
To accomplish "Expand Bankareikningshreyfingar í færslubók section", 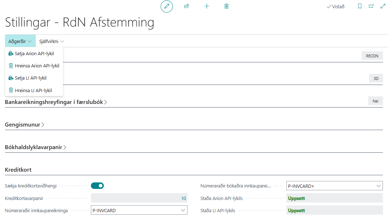I will pos(56,102).
